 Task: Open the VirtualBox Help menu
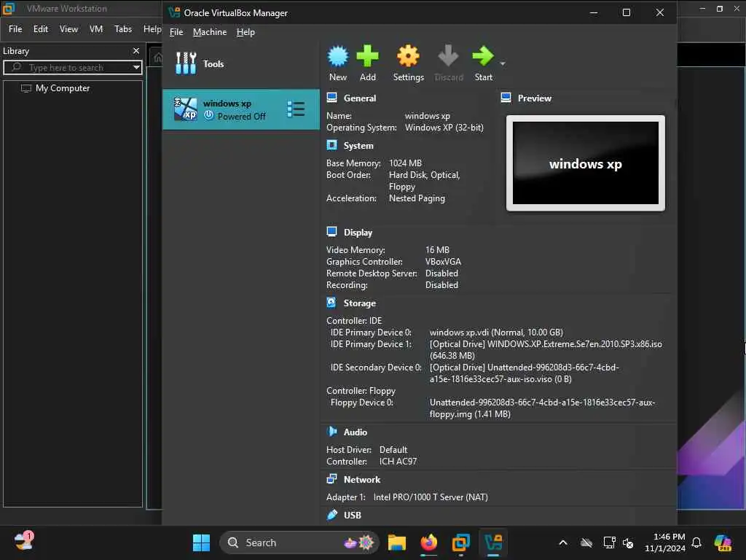[x=246, y=32]
